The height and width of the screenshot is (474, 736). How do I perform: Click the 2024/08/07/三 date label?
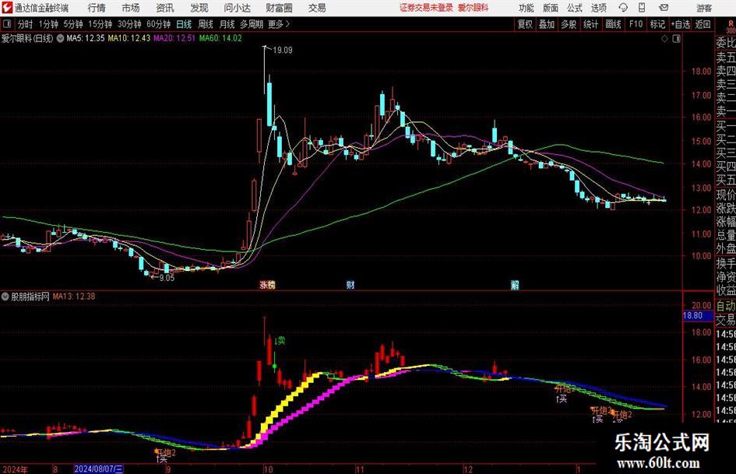click(x=99, y=469)
